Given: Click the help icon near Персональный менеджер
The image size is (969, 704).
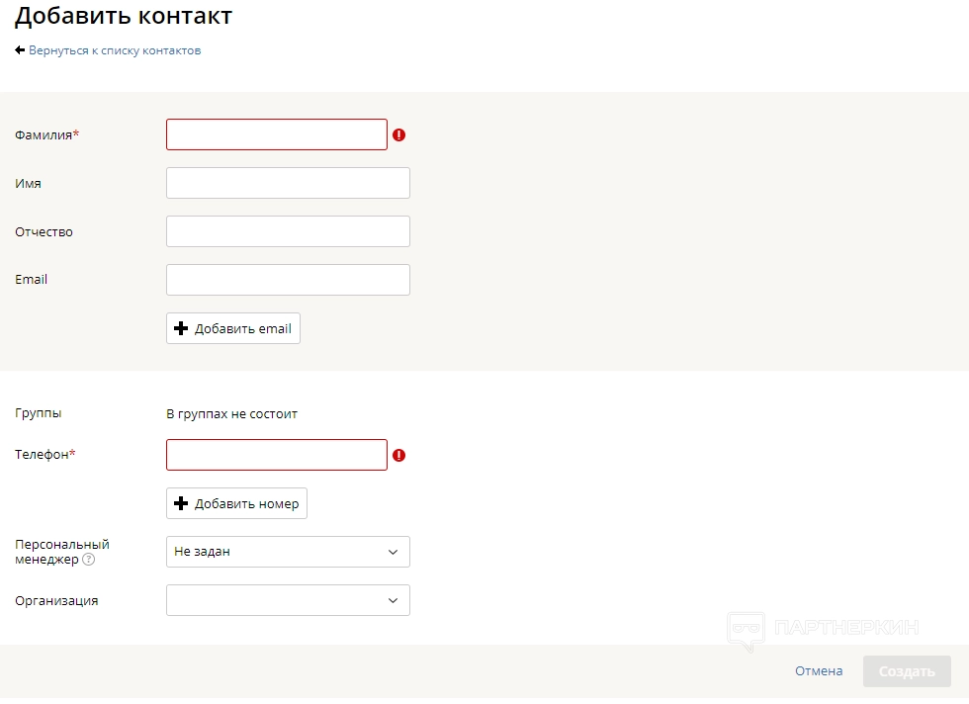Looking at the screenshot, I should 89,560.
